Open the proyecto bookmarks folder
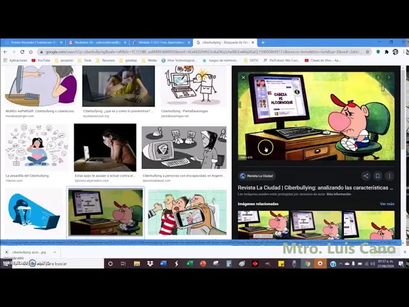The height and width of the screenshot is (307, 409). pos(64,60)
